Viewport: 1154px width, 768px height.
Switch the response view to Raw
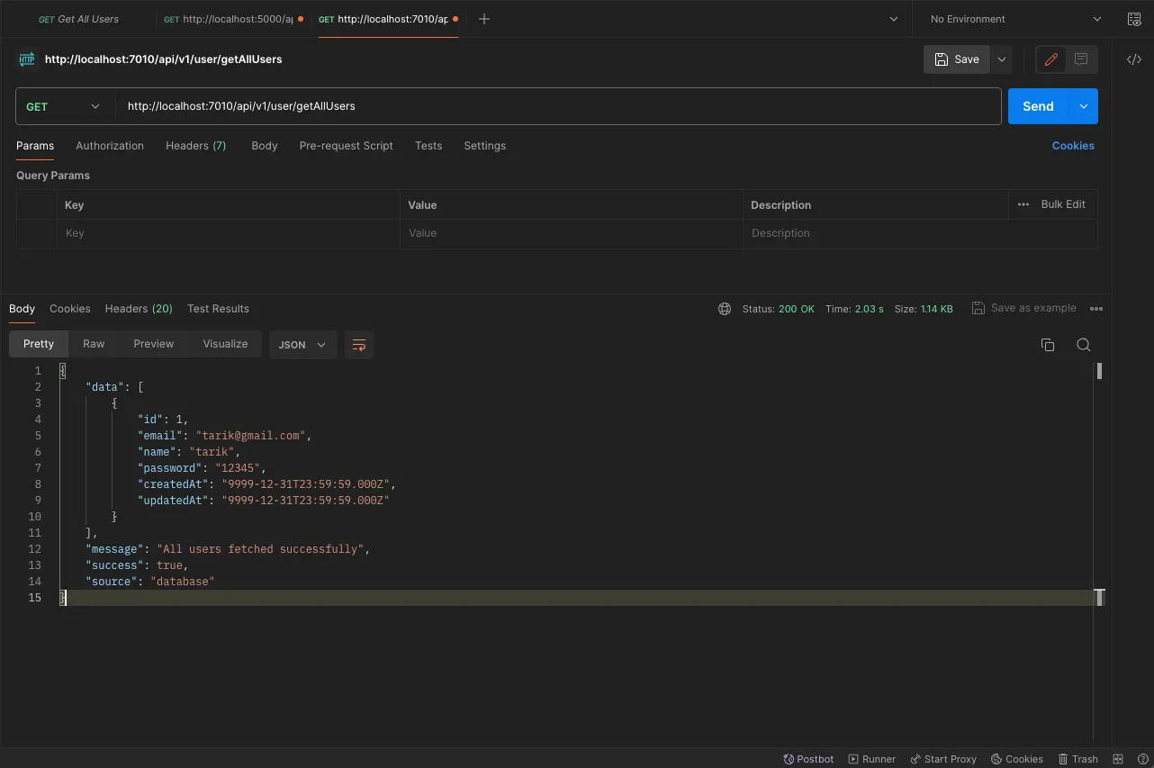pyautogui.click(x=94, y=344)
